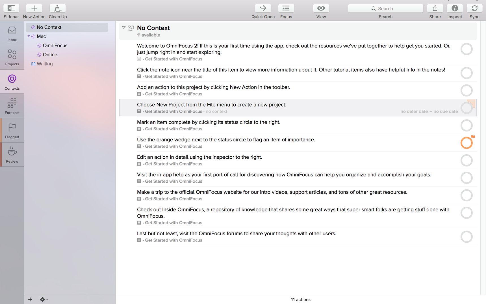Mark 'Make a trip to the official' done
486x304 pixels.
pos(467,195)
